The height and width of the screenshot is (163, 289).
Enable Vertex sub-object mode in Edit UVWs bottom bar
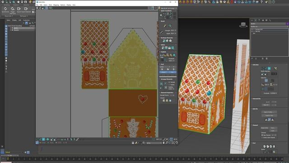point(37,139)
